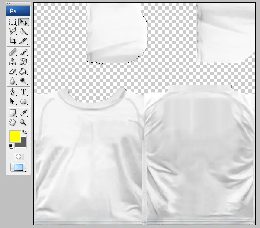Reset to default black and white colors
Viewport: 260px width, 228px height.
click(x=11, y=146)
